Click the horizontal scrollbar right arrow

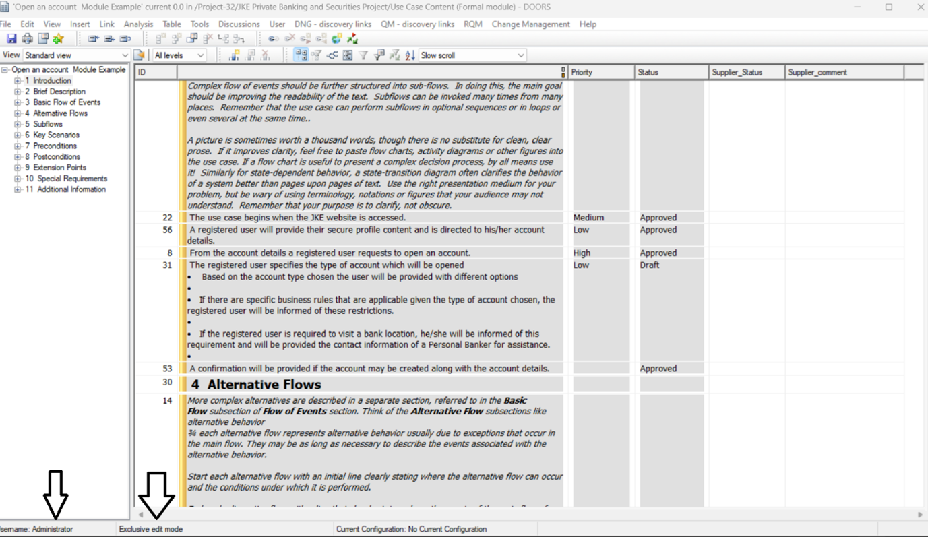(920, 515)
